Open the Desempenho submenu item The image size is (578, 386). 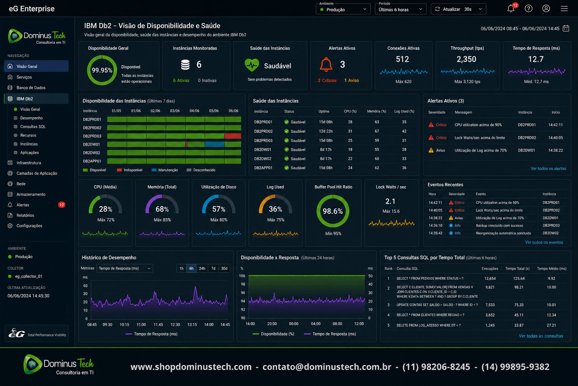[31, 118]
